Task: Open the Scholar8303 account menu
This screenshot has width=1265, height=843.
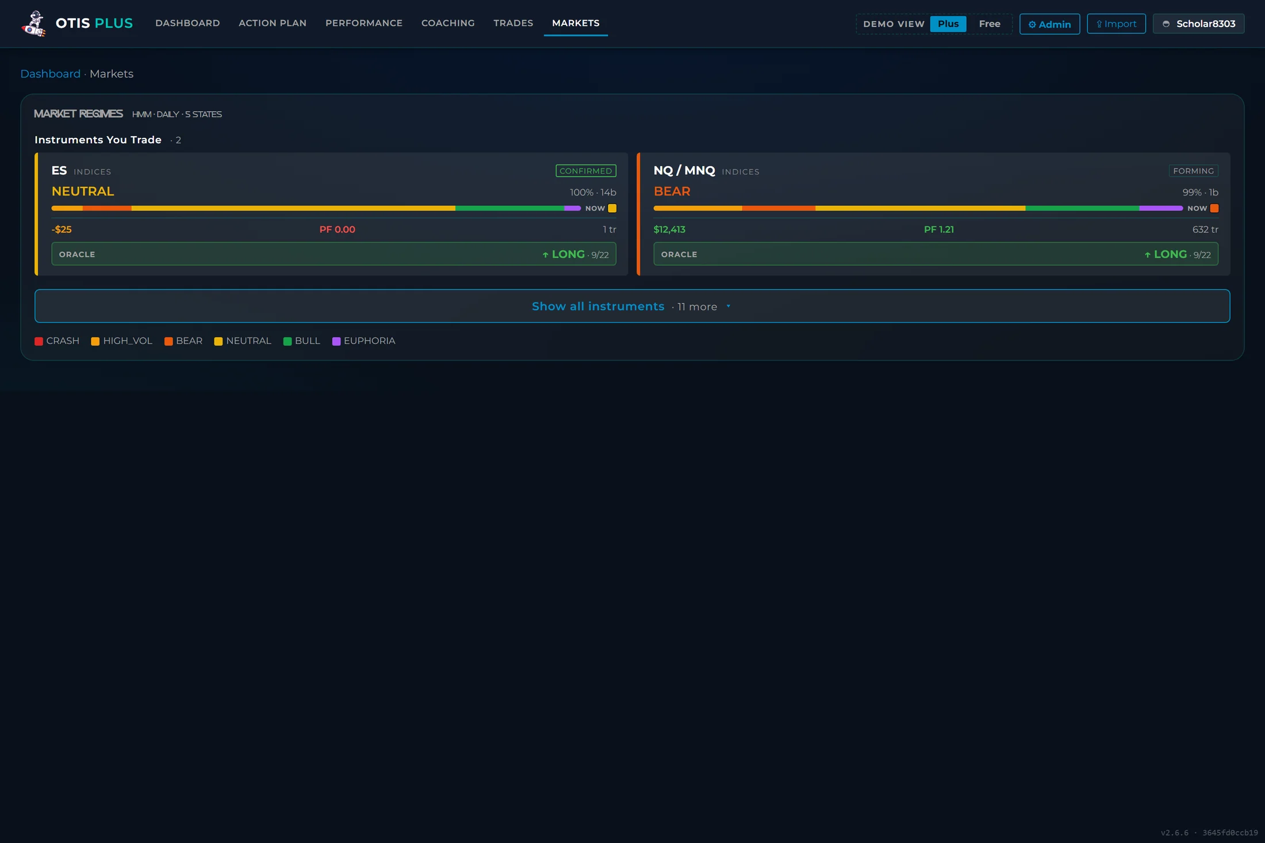Action: point(1198,24)
